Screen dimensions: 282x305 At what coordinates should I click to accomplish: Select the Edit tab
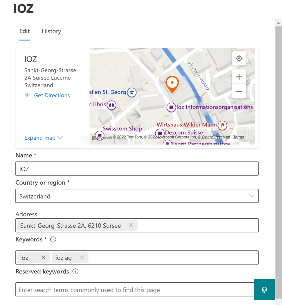[x=24, y=31]
